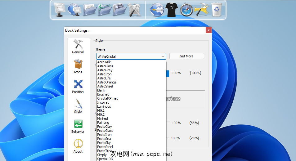Open the Safari compass icon in dock

pyautogui.click(x=186, y=10)
